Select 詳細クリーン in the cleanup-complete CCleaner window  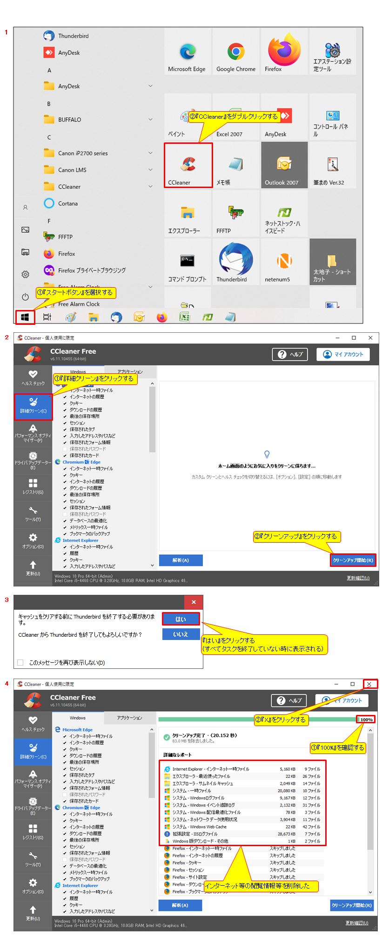[33, 751]
